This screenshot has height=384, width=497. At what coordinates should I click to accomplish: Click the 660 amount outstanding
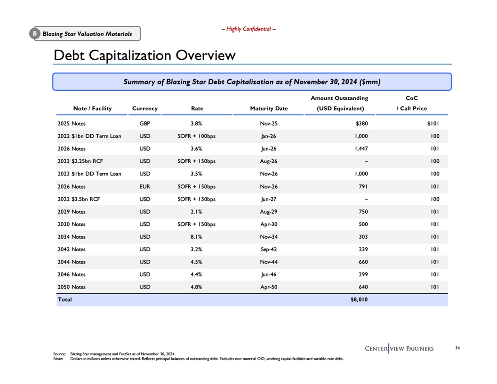(x=363, y=262)
